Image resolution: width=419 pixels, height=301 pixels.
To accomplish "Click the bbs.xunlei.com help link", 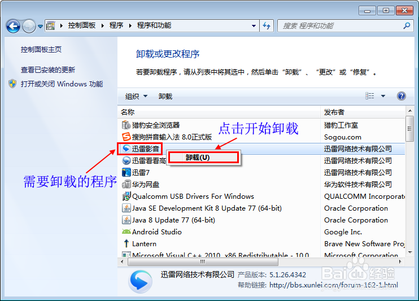I will pyautogui.click(x=334, y=285).
